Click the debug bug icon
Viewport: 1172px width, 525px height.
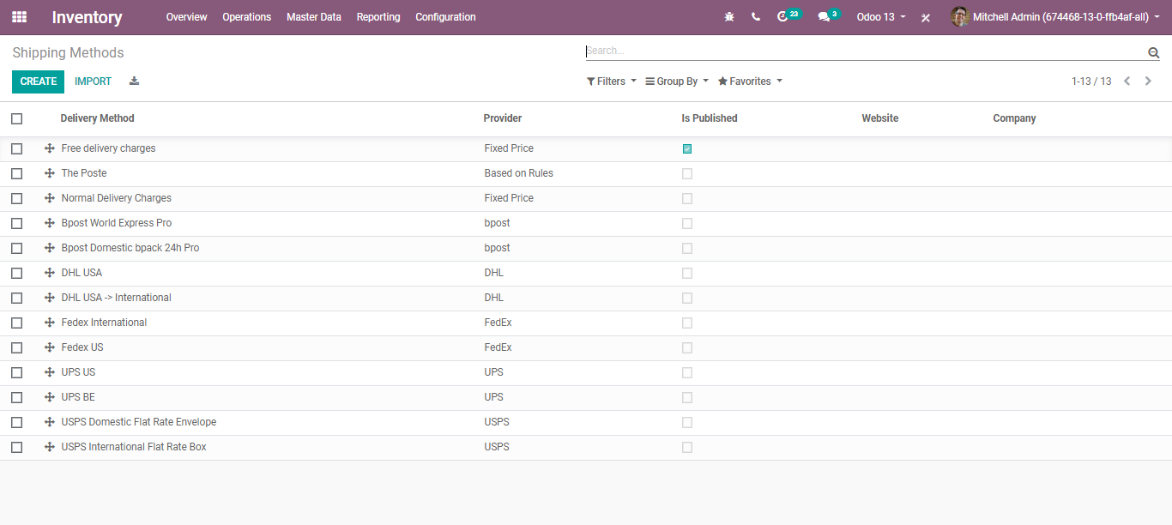(729, 17)
